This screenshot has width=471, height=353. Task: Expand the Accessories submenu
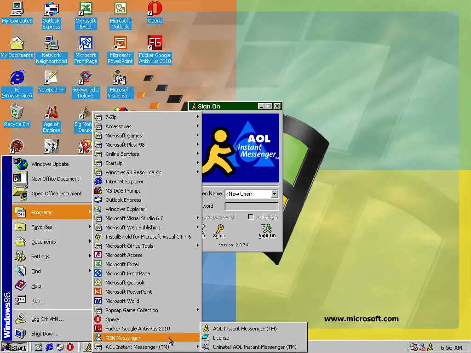tap(147, 126)
